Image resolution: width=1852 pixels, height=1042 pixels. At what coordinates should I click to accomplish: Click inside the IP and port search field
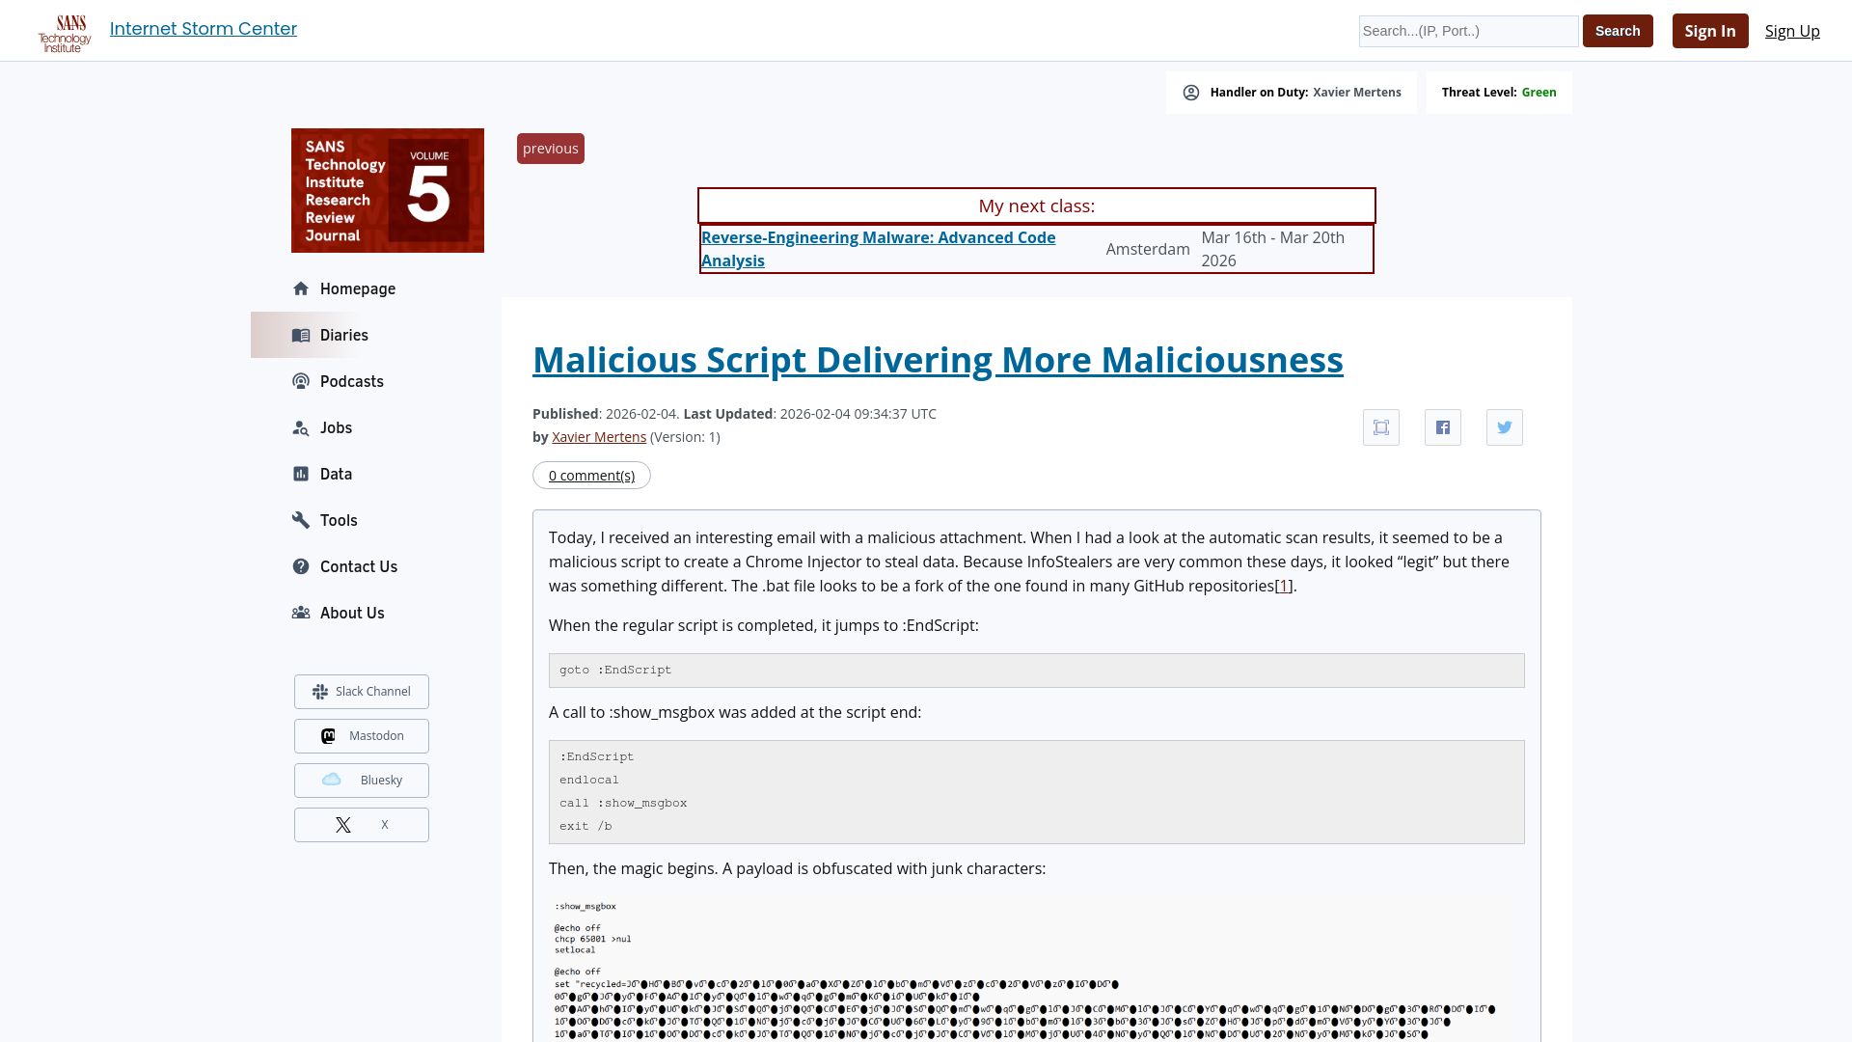1467,31
